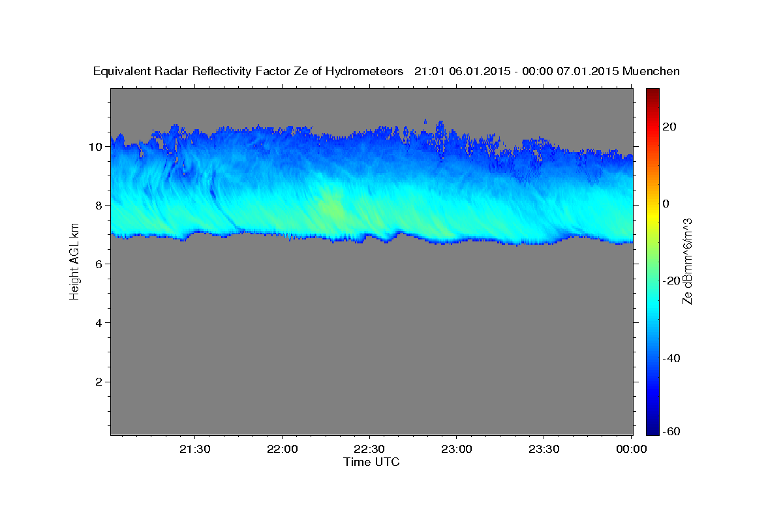Click the dark blue bottom of colorbar
This screenshot has width=783, height=522.
[x=653, y=429]
